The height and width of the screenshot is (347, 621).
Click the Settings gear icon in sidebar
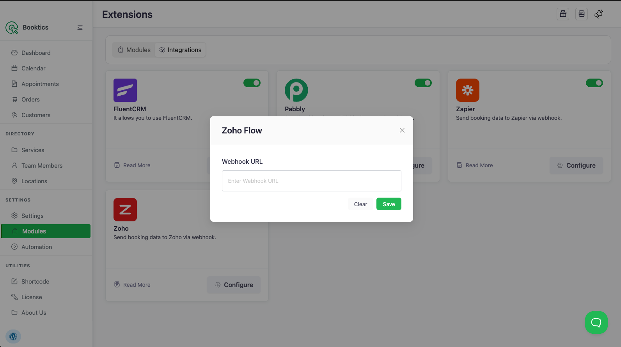click(14, 216)
